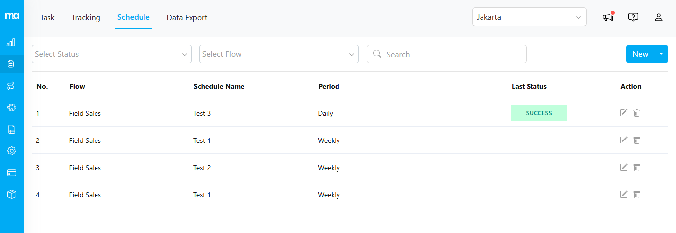Open the megaphone announcements icon
Screen dimensions: 676x233
tap(608, 17)
